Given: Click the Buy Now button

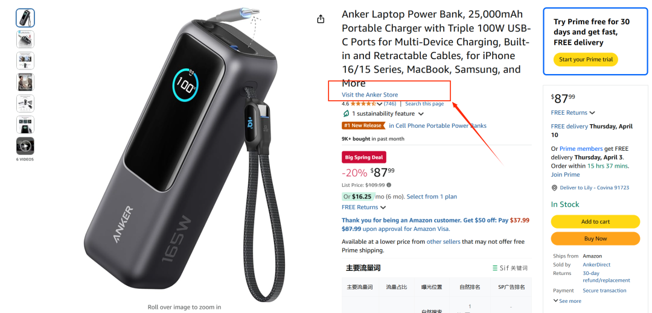Looking at the screenshot, I should (595, 239).
